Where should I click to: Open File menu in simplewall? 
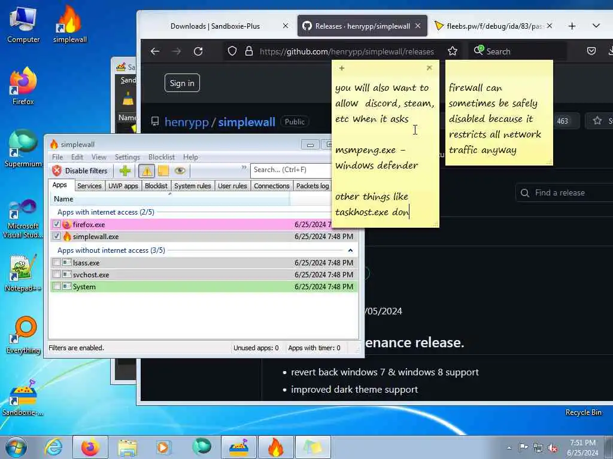coord(57,157)
